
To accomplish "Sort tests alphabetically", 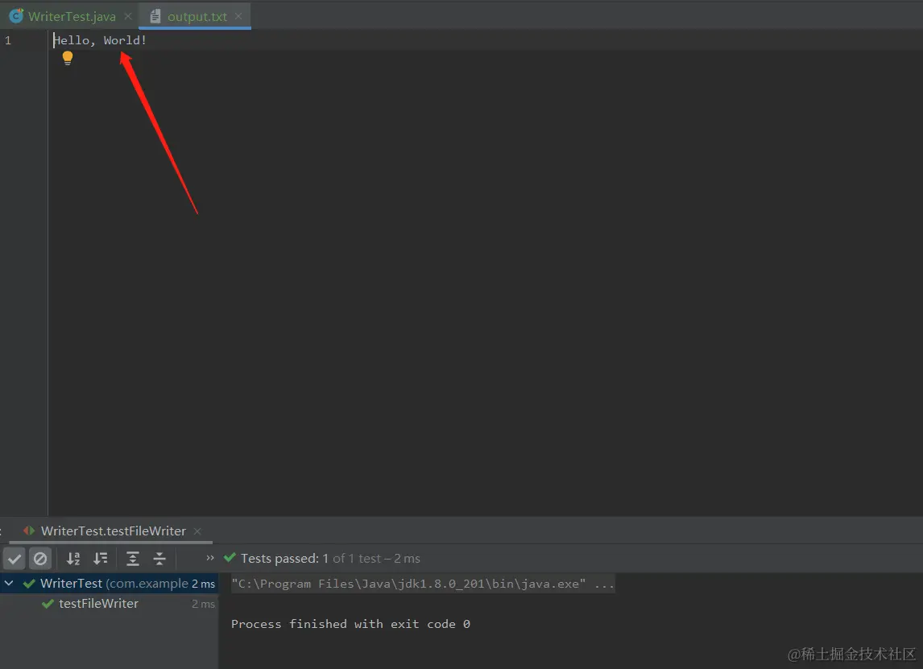I will pos(73,559).
